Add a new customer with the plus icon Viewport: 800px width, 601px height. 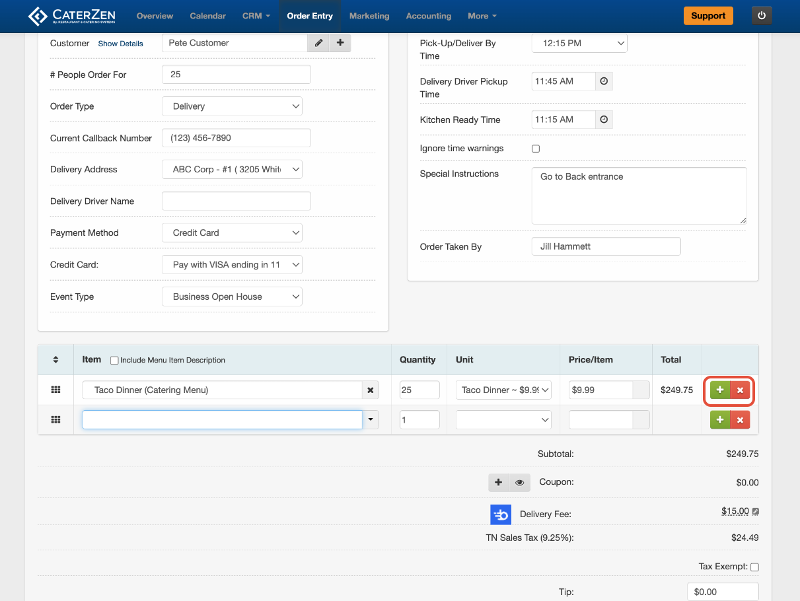(340, 43)
